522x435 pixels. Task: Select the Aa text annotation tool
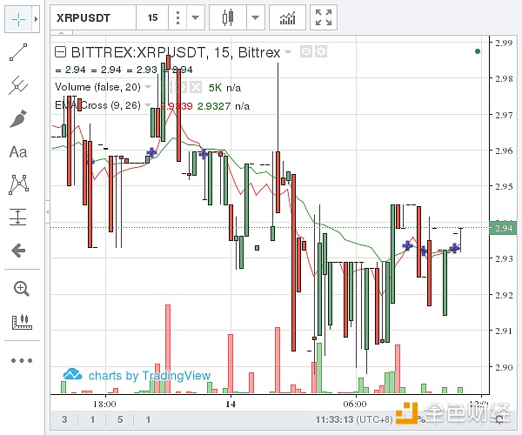pyautogui.click(x=18, y=151)
